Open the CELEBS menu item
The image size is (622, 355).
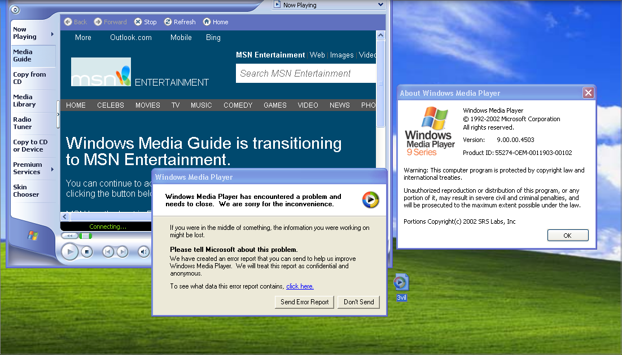[111, 105]
